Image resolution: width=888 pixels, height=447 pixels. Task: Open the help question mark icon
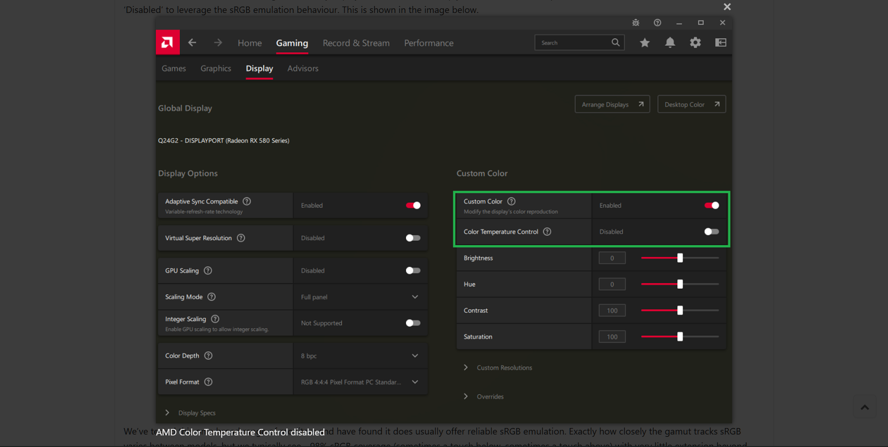click(x=657, y=22)
